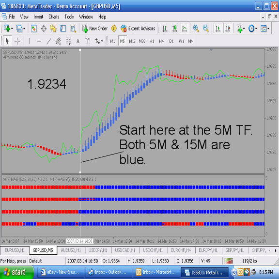Click the Indicators list icon
This screenshot has width=279, height=279.
239,29
